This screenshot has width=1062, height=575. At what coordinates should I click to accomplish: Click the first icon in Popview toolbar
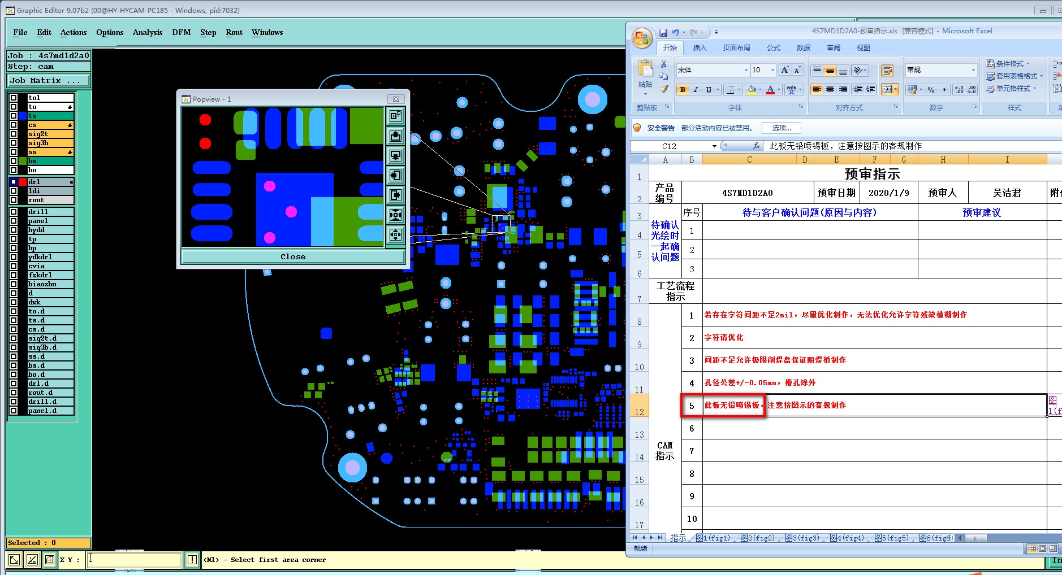pos(396,116)
